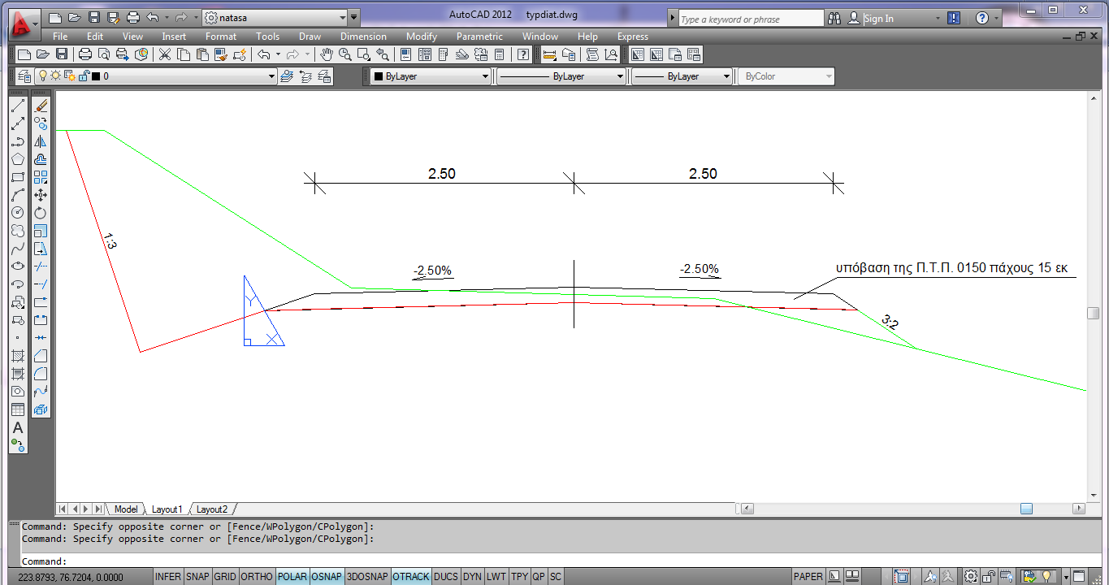
Task: Click the Sign In link
Action: coord(878,19)
